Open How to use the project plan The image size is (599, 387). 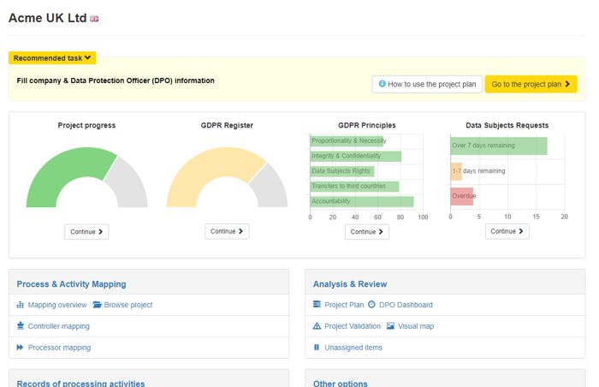click(427, 84)
